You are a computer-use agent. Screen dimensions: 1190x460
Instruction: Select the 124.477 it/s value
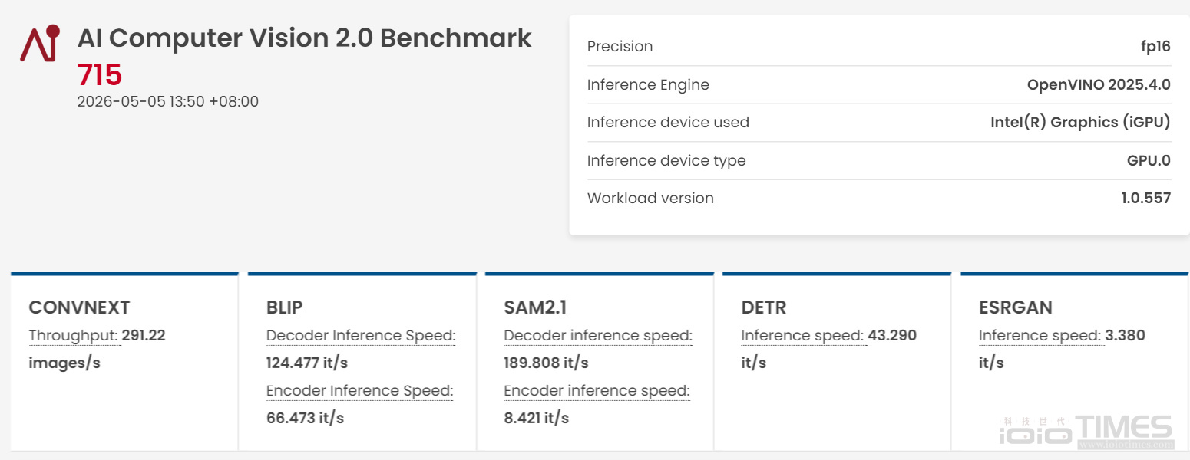[307, 363]
